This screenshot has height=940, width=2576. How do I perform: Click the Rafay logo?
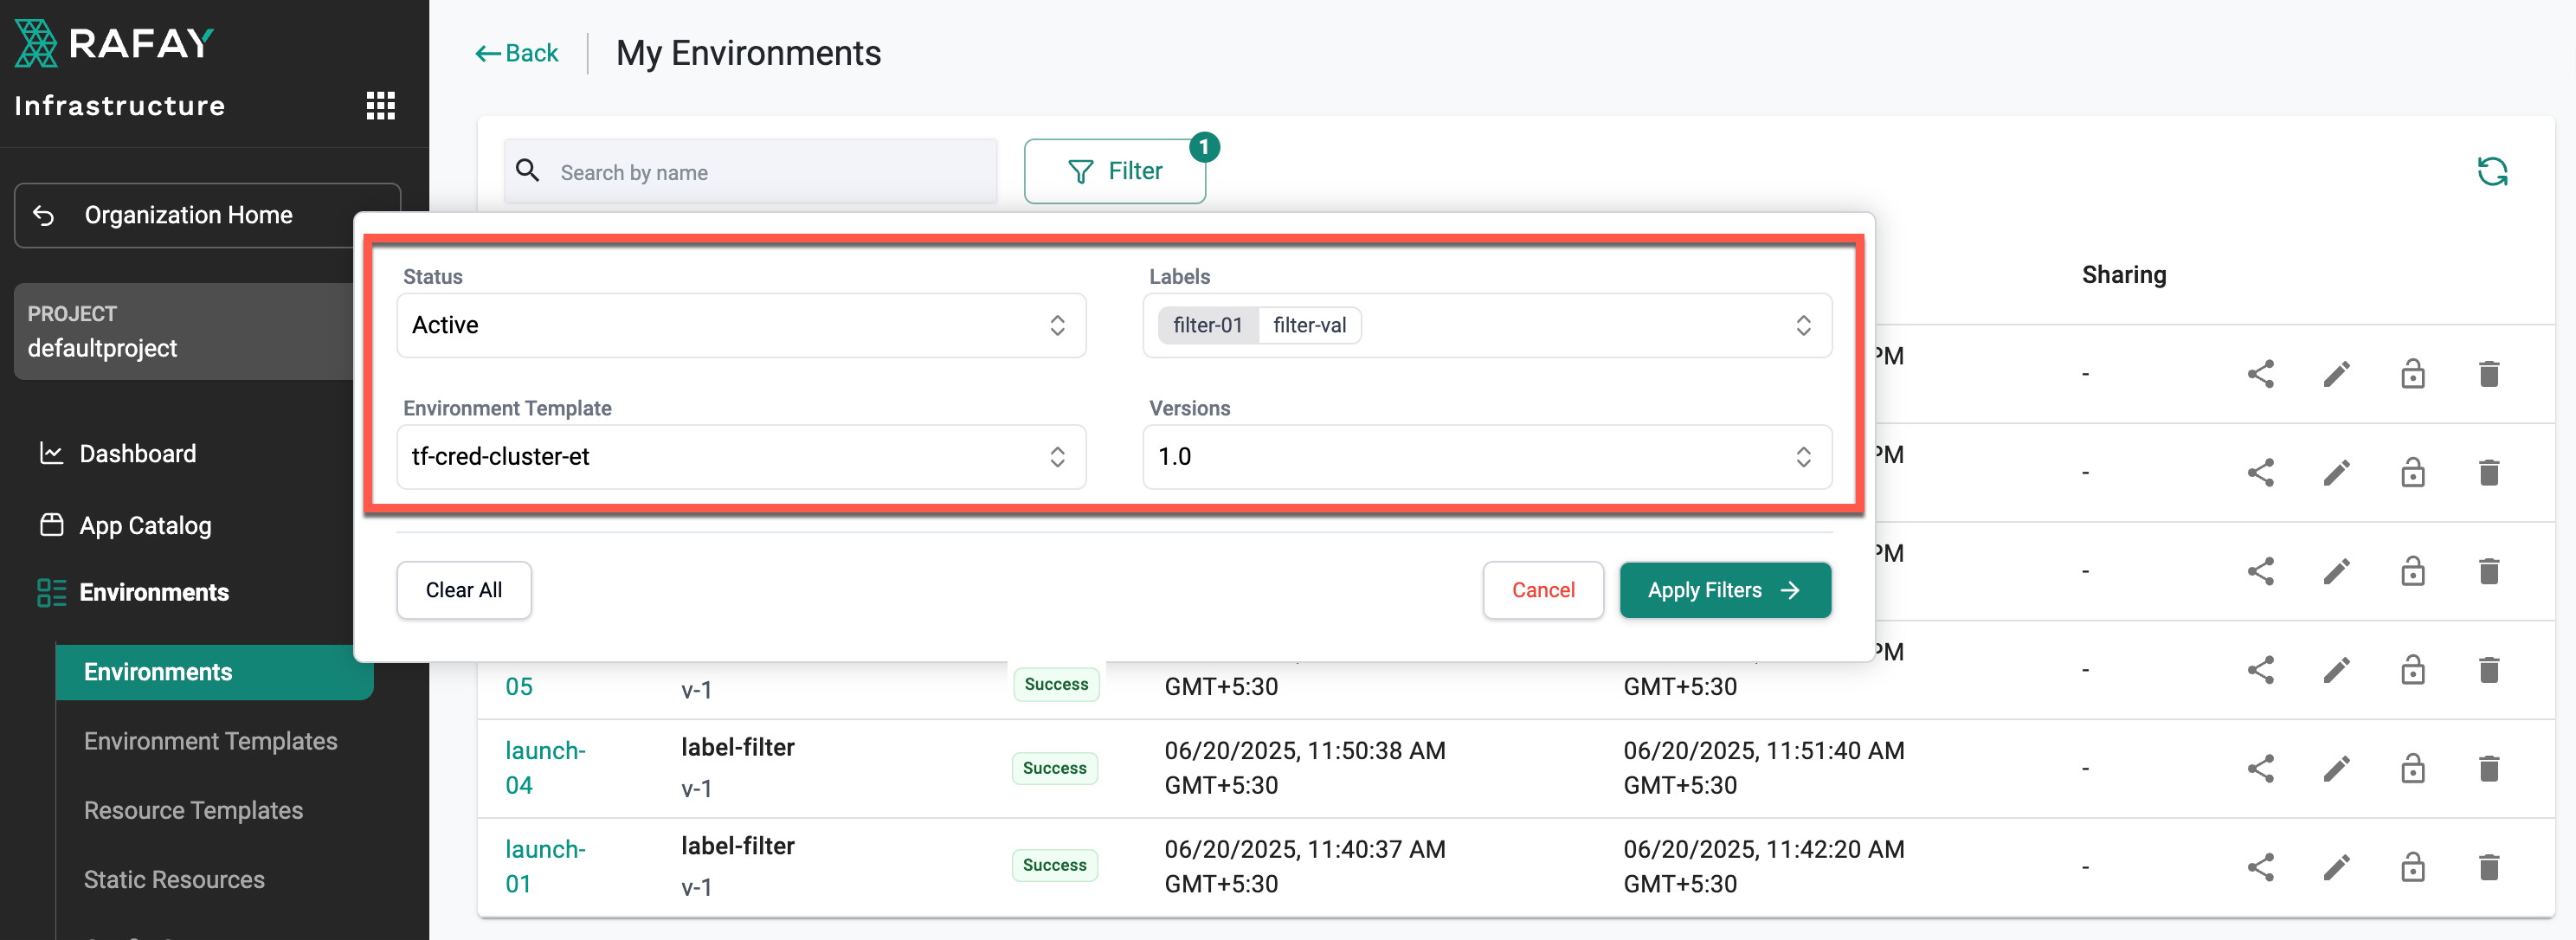[x=114, y=43]
